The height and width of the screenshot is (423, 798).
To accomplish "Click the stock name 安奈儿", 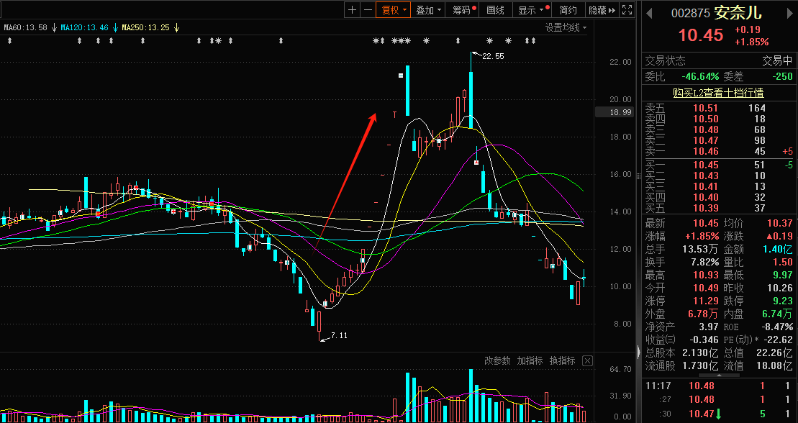I will [x=738, y=13].
